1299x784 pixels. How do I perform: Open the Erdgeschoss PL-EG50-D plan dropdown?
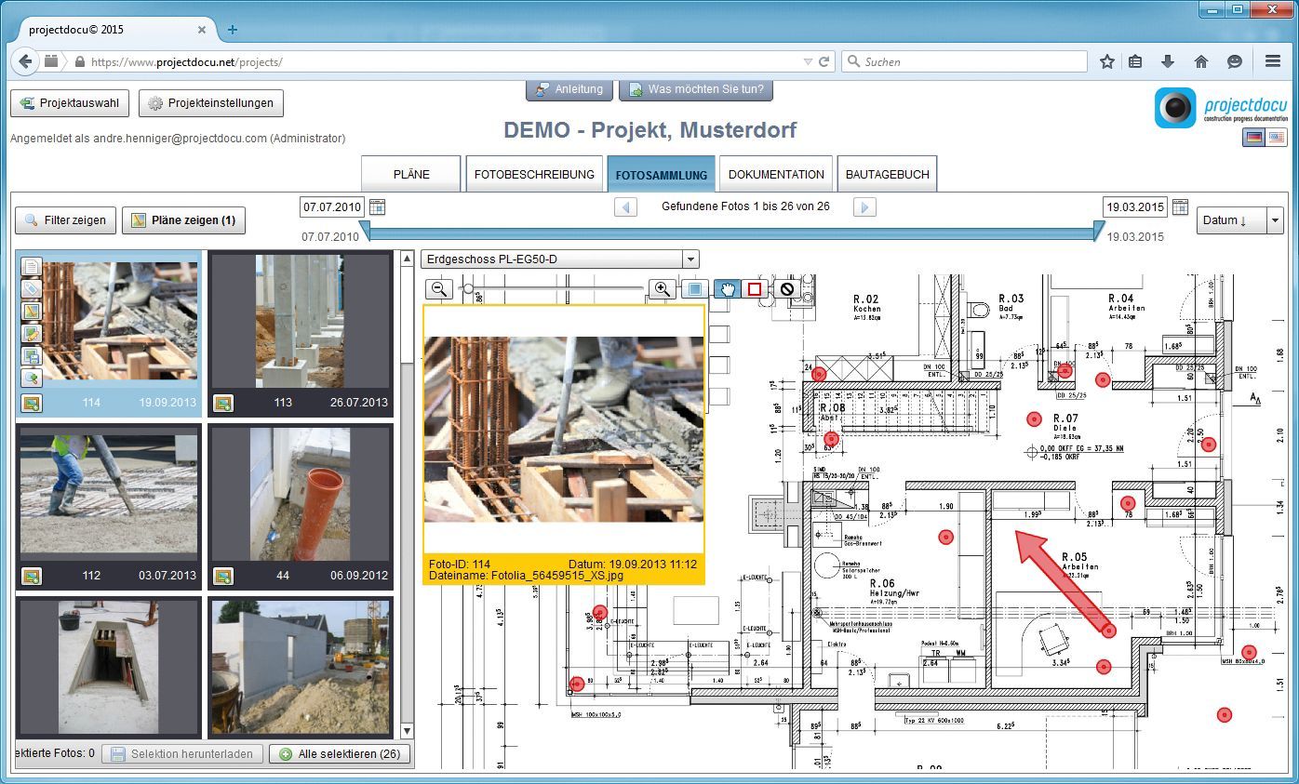690,259
